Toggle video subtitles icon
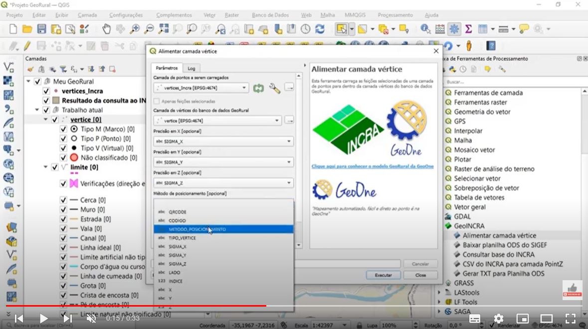Viewport: 588px width, 329px height. click(475, 319)
